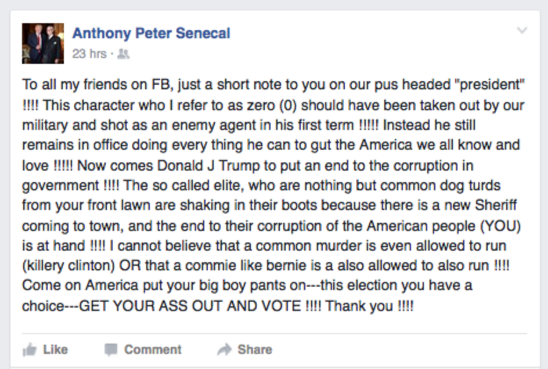Click the thumbs-up Like icon
The image size is (548, 369).
(x=29, y=349)
